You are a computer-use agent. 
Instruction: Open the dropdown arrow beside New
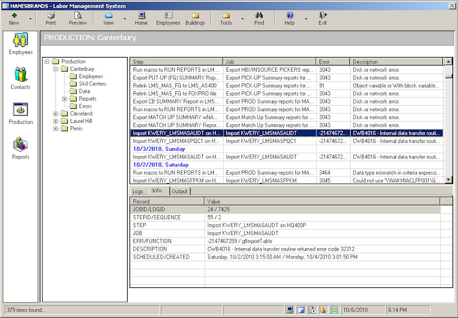30,19
